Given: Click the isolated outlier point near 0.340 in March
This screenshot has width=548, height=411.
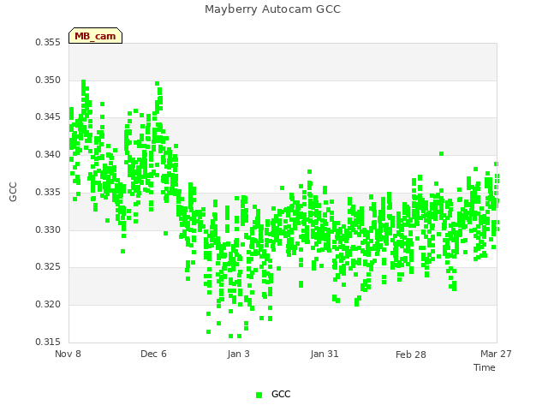Looking at the screenshot, I should click(x=442, y=154).
